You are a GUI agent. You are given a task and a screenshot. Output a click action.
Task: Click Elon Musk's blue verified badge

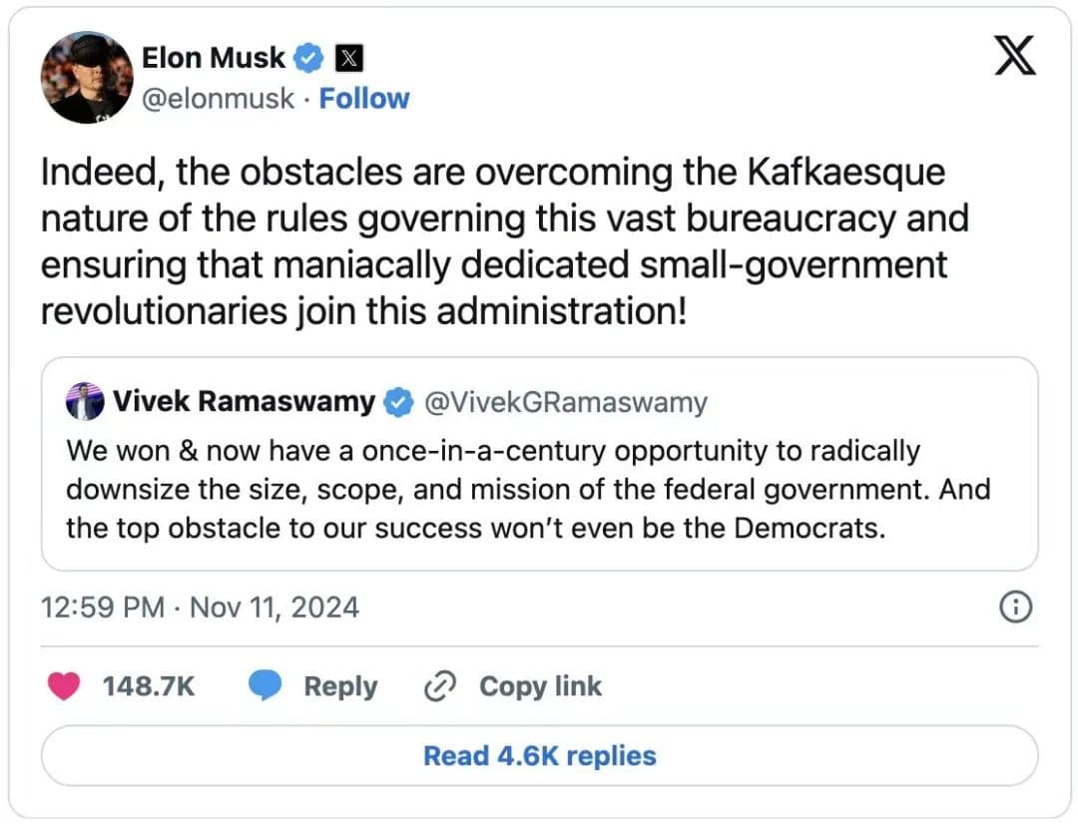click(310, 59)
